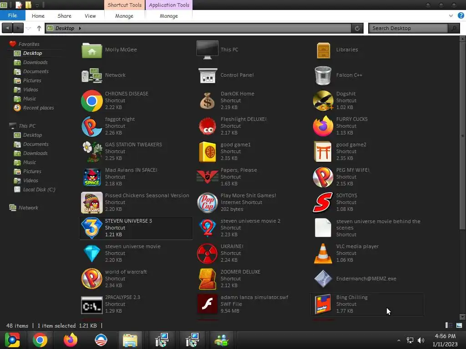
Task: Select the Dogshit Falcon C++ shortcut icon
Action: pyautogui.click(x=323, y=100)
